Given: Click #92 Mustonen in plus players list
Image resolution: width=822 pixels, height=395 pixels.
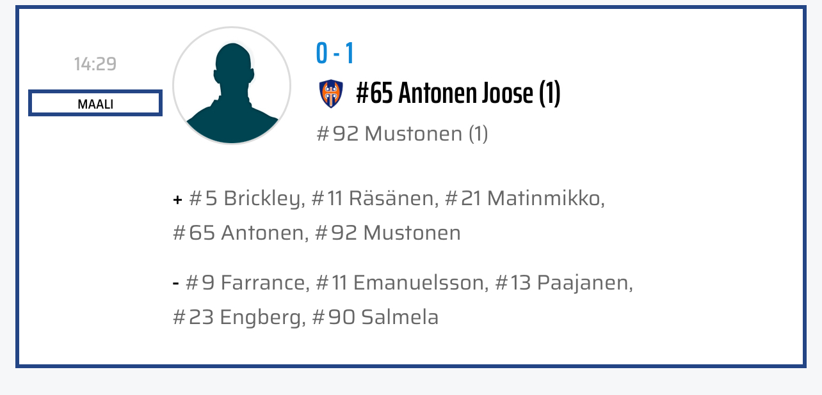Looking at the screenshot, I should point(388,233).
